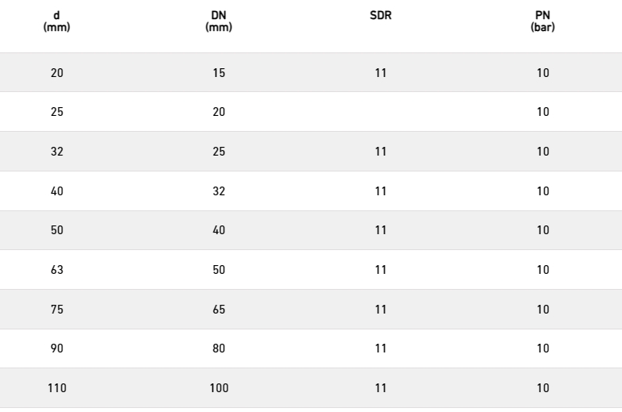
Task: Click DN value 50 in the d 63 row
Action: (219, 270)
